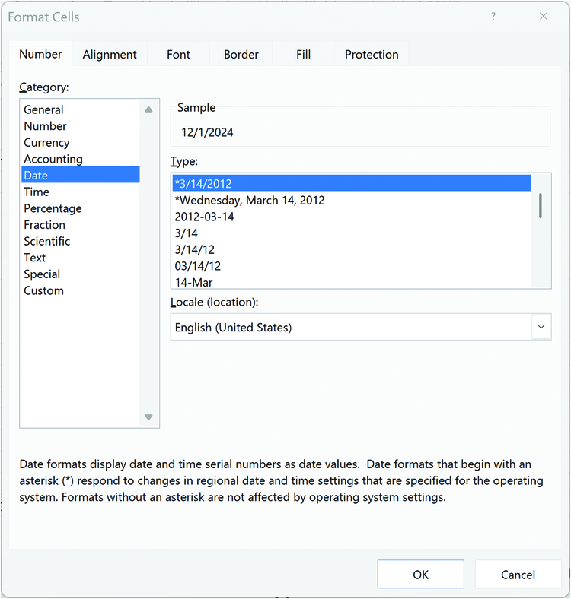Go to the Fill tab

pyautogui.click(x=304, y=54)
